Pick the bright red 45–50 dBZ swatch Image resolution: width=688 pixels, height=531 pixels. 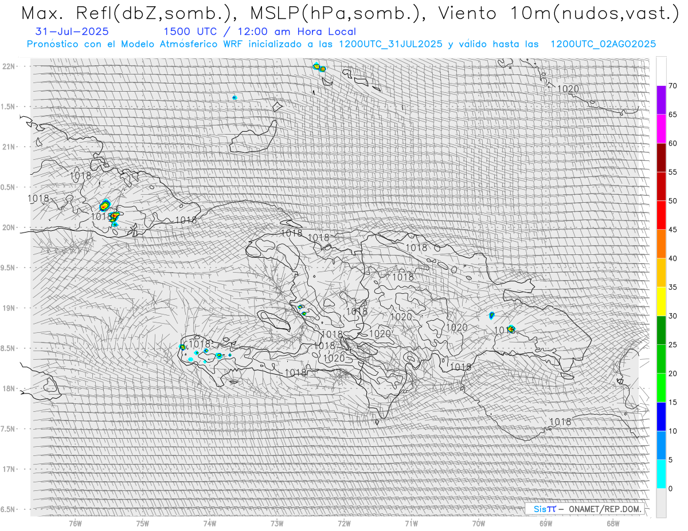(x=661, y=215)
